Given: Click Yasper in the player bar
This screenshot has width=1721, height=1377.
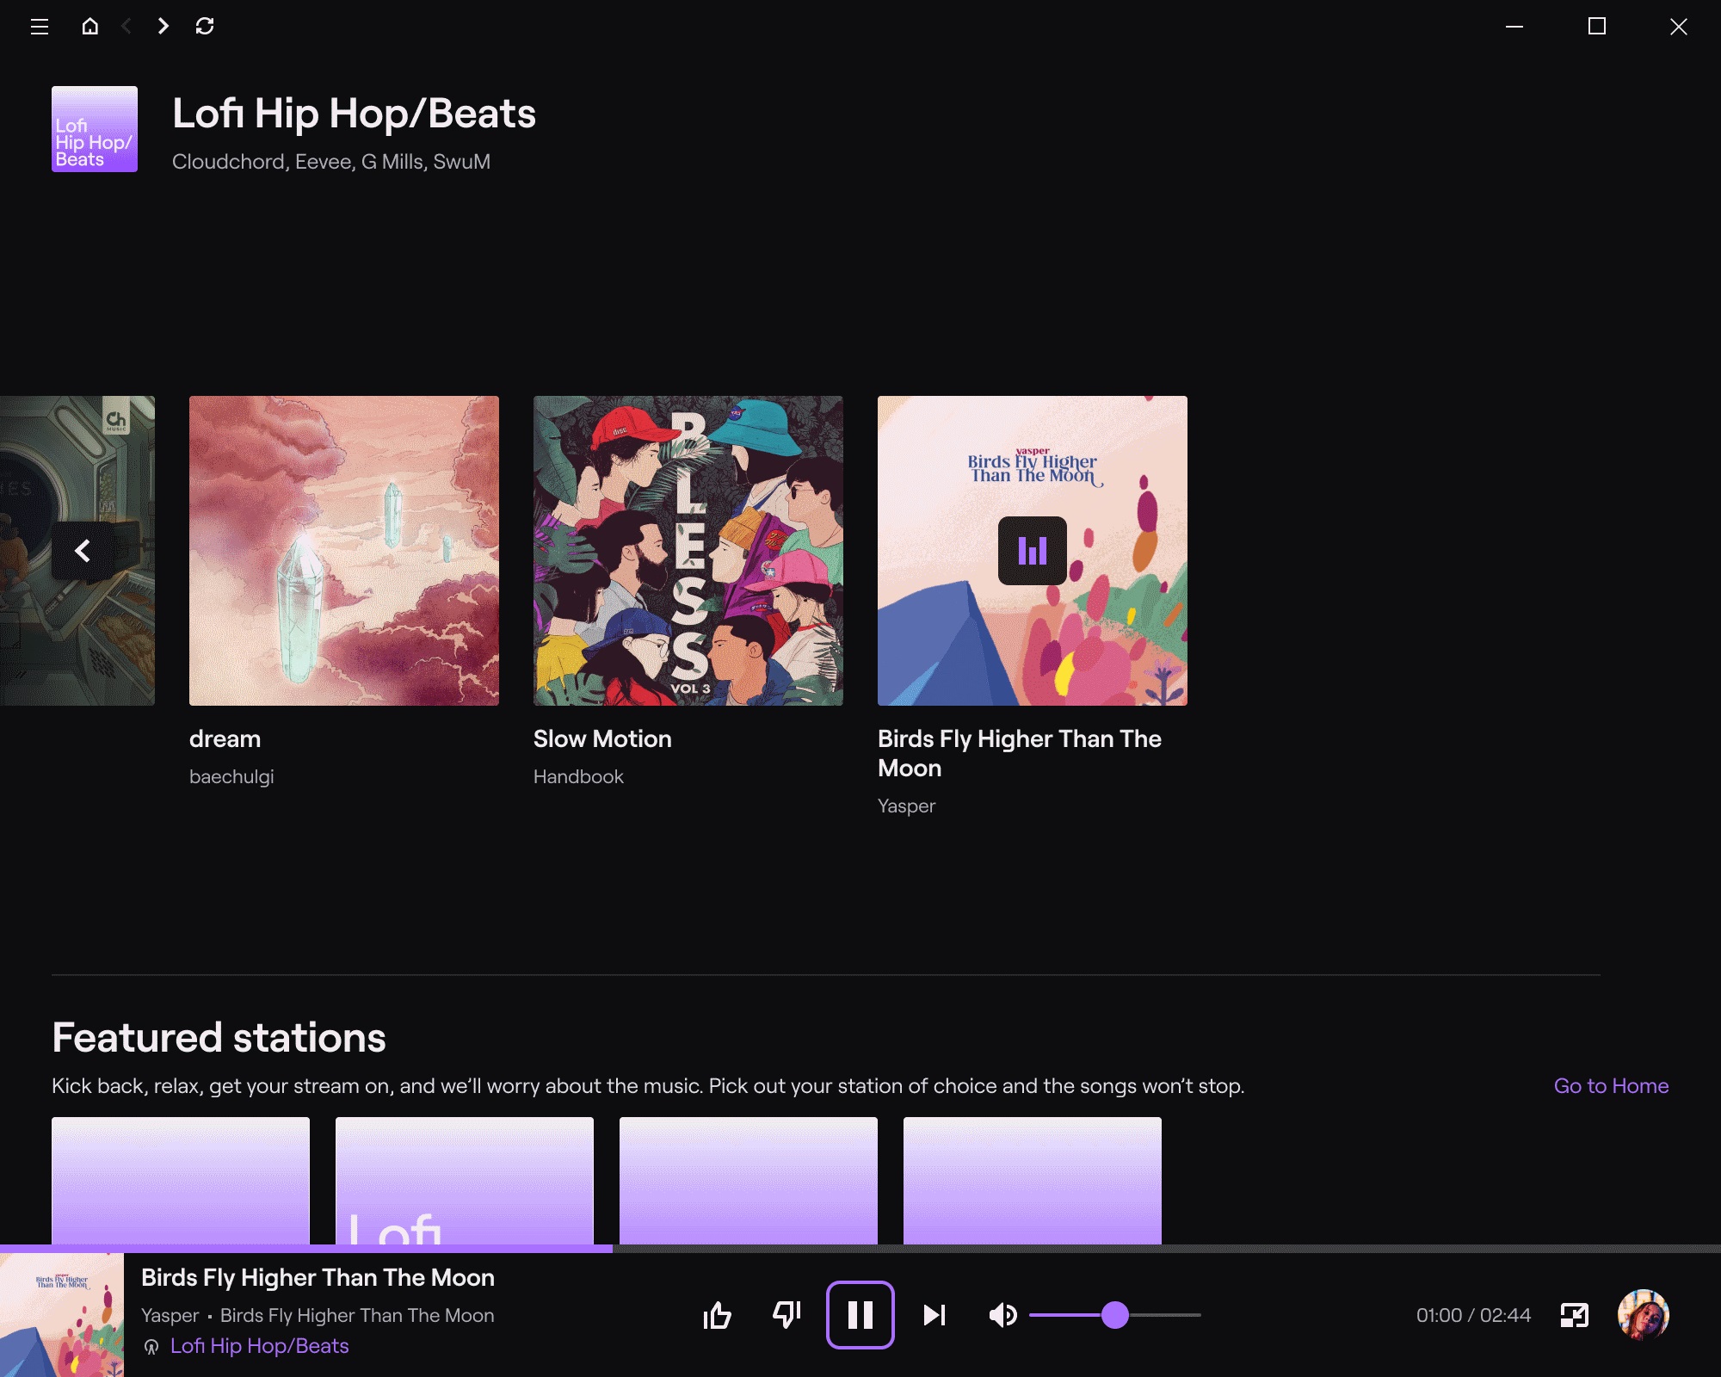Looking at the screenshot, I should click(x=170, y=1316).
